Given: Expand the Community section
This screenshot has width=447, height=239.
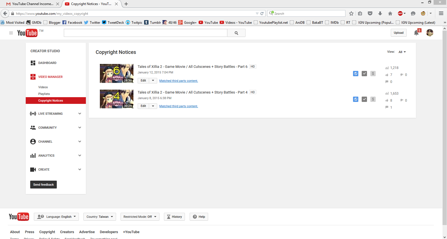Looking at the screenshot, I should [80, 128].
